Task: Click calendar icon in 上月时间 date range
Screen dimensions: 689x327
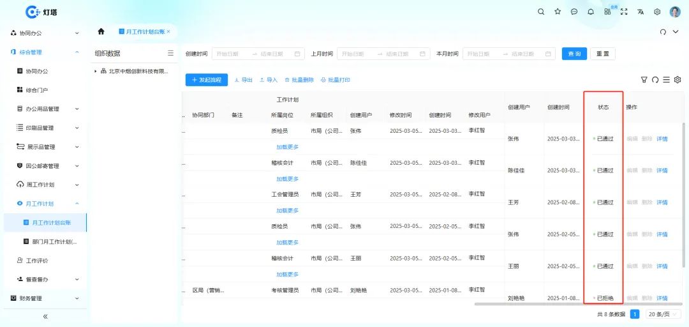Action: [422, 54]
